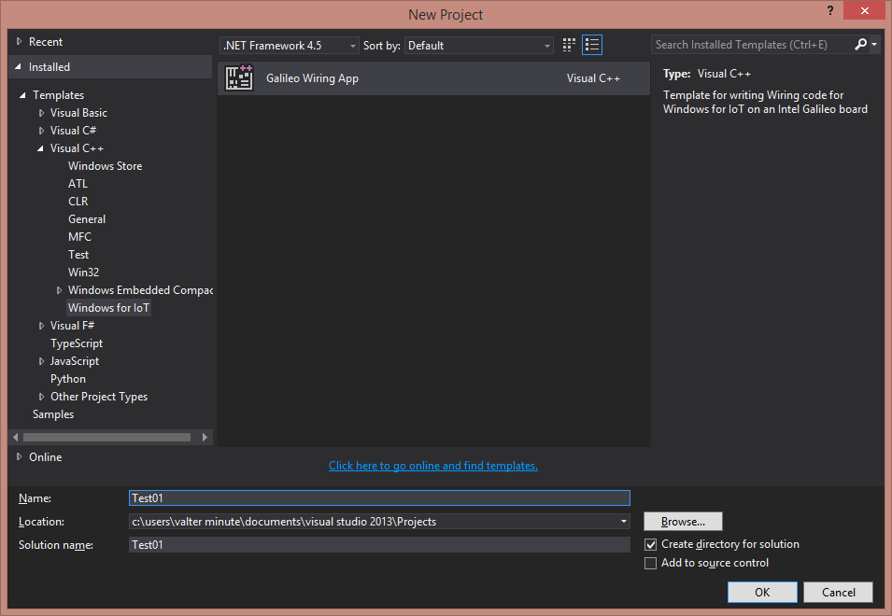This screenshot has width=892, height=616.
Task: Select Windows Store under Visual C++
Action: pos(105,166)
